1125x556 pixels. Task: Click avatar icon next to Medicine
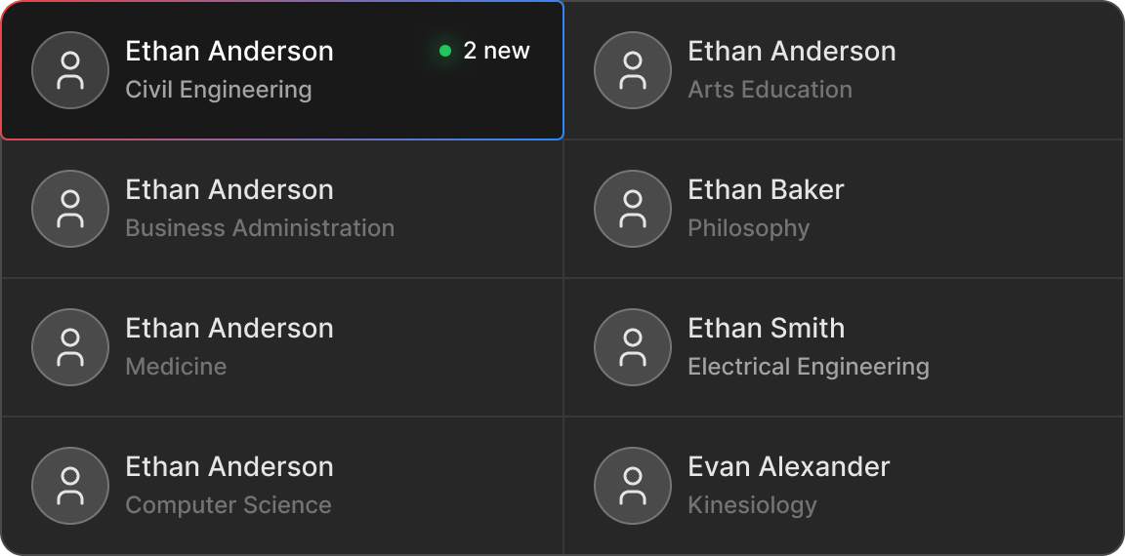(x=70, y=347)
